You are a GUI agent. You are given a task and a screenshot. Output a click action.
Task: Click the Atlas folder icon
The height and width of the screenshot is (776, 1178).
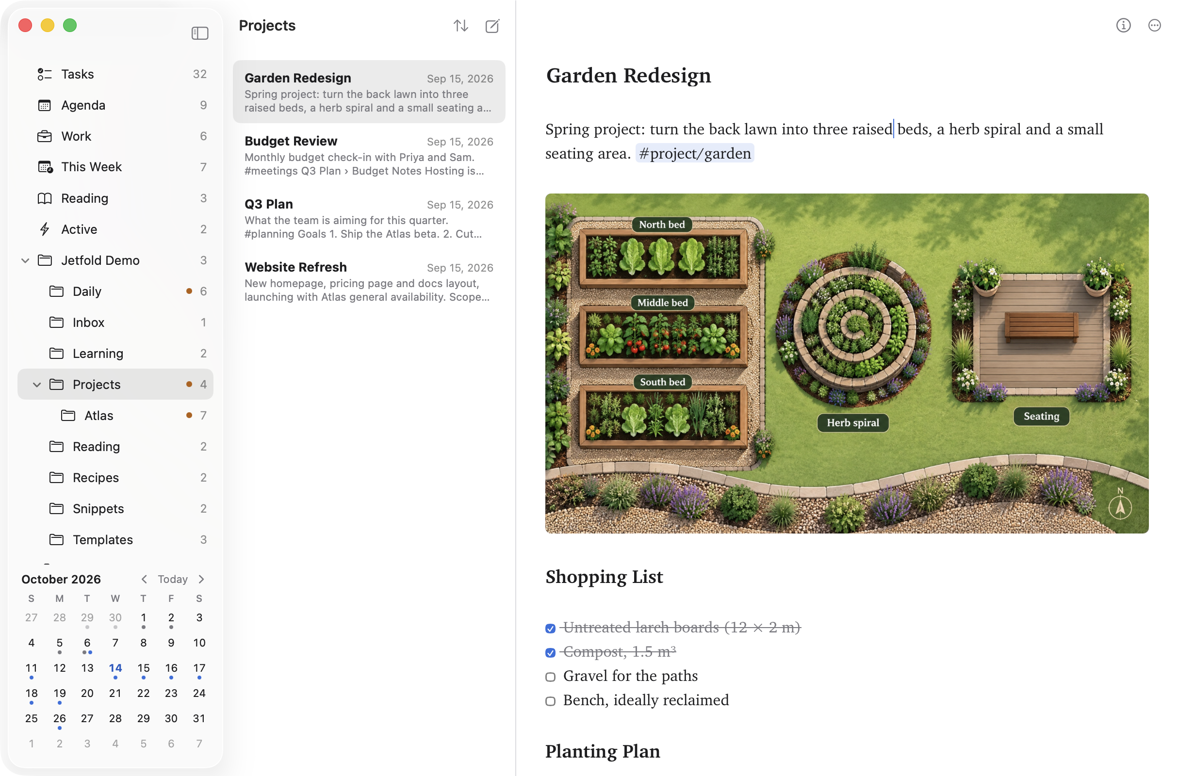[x=68, y=416]
